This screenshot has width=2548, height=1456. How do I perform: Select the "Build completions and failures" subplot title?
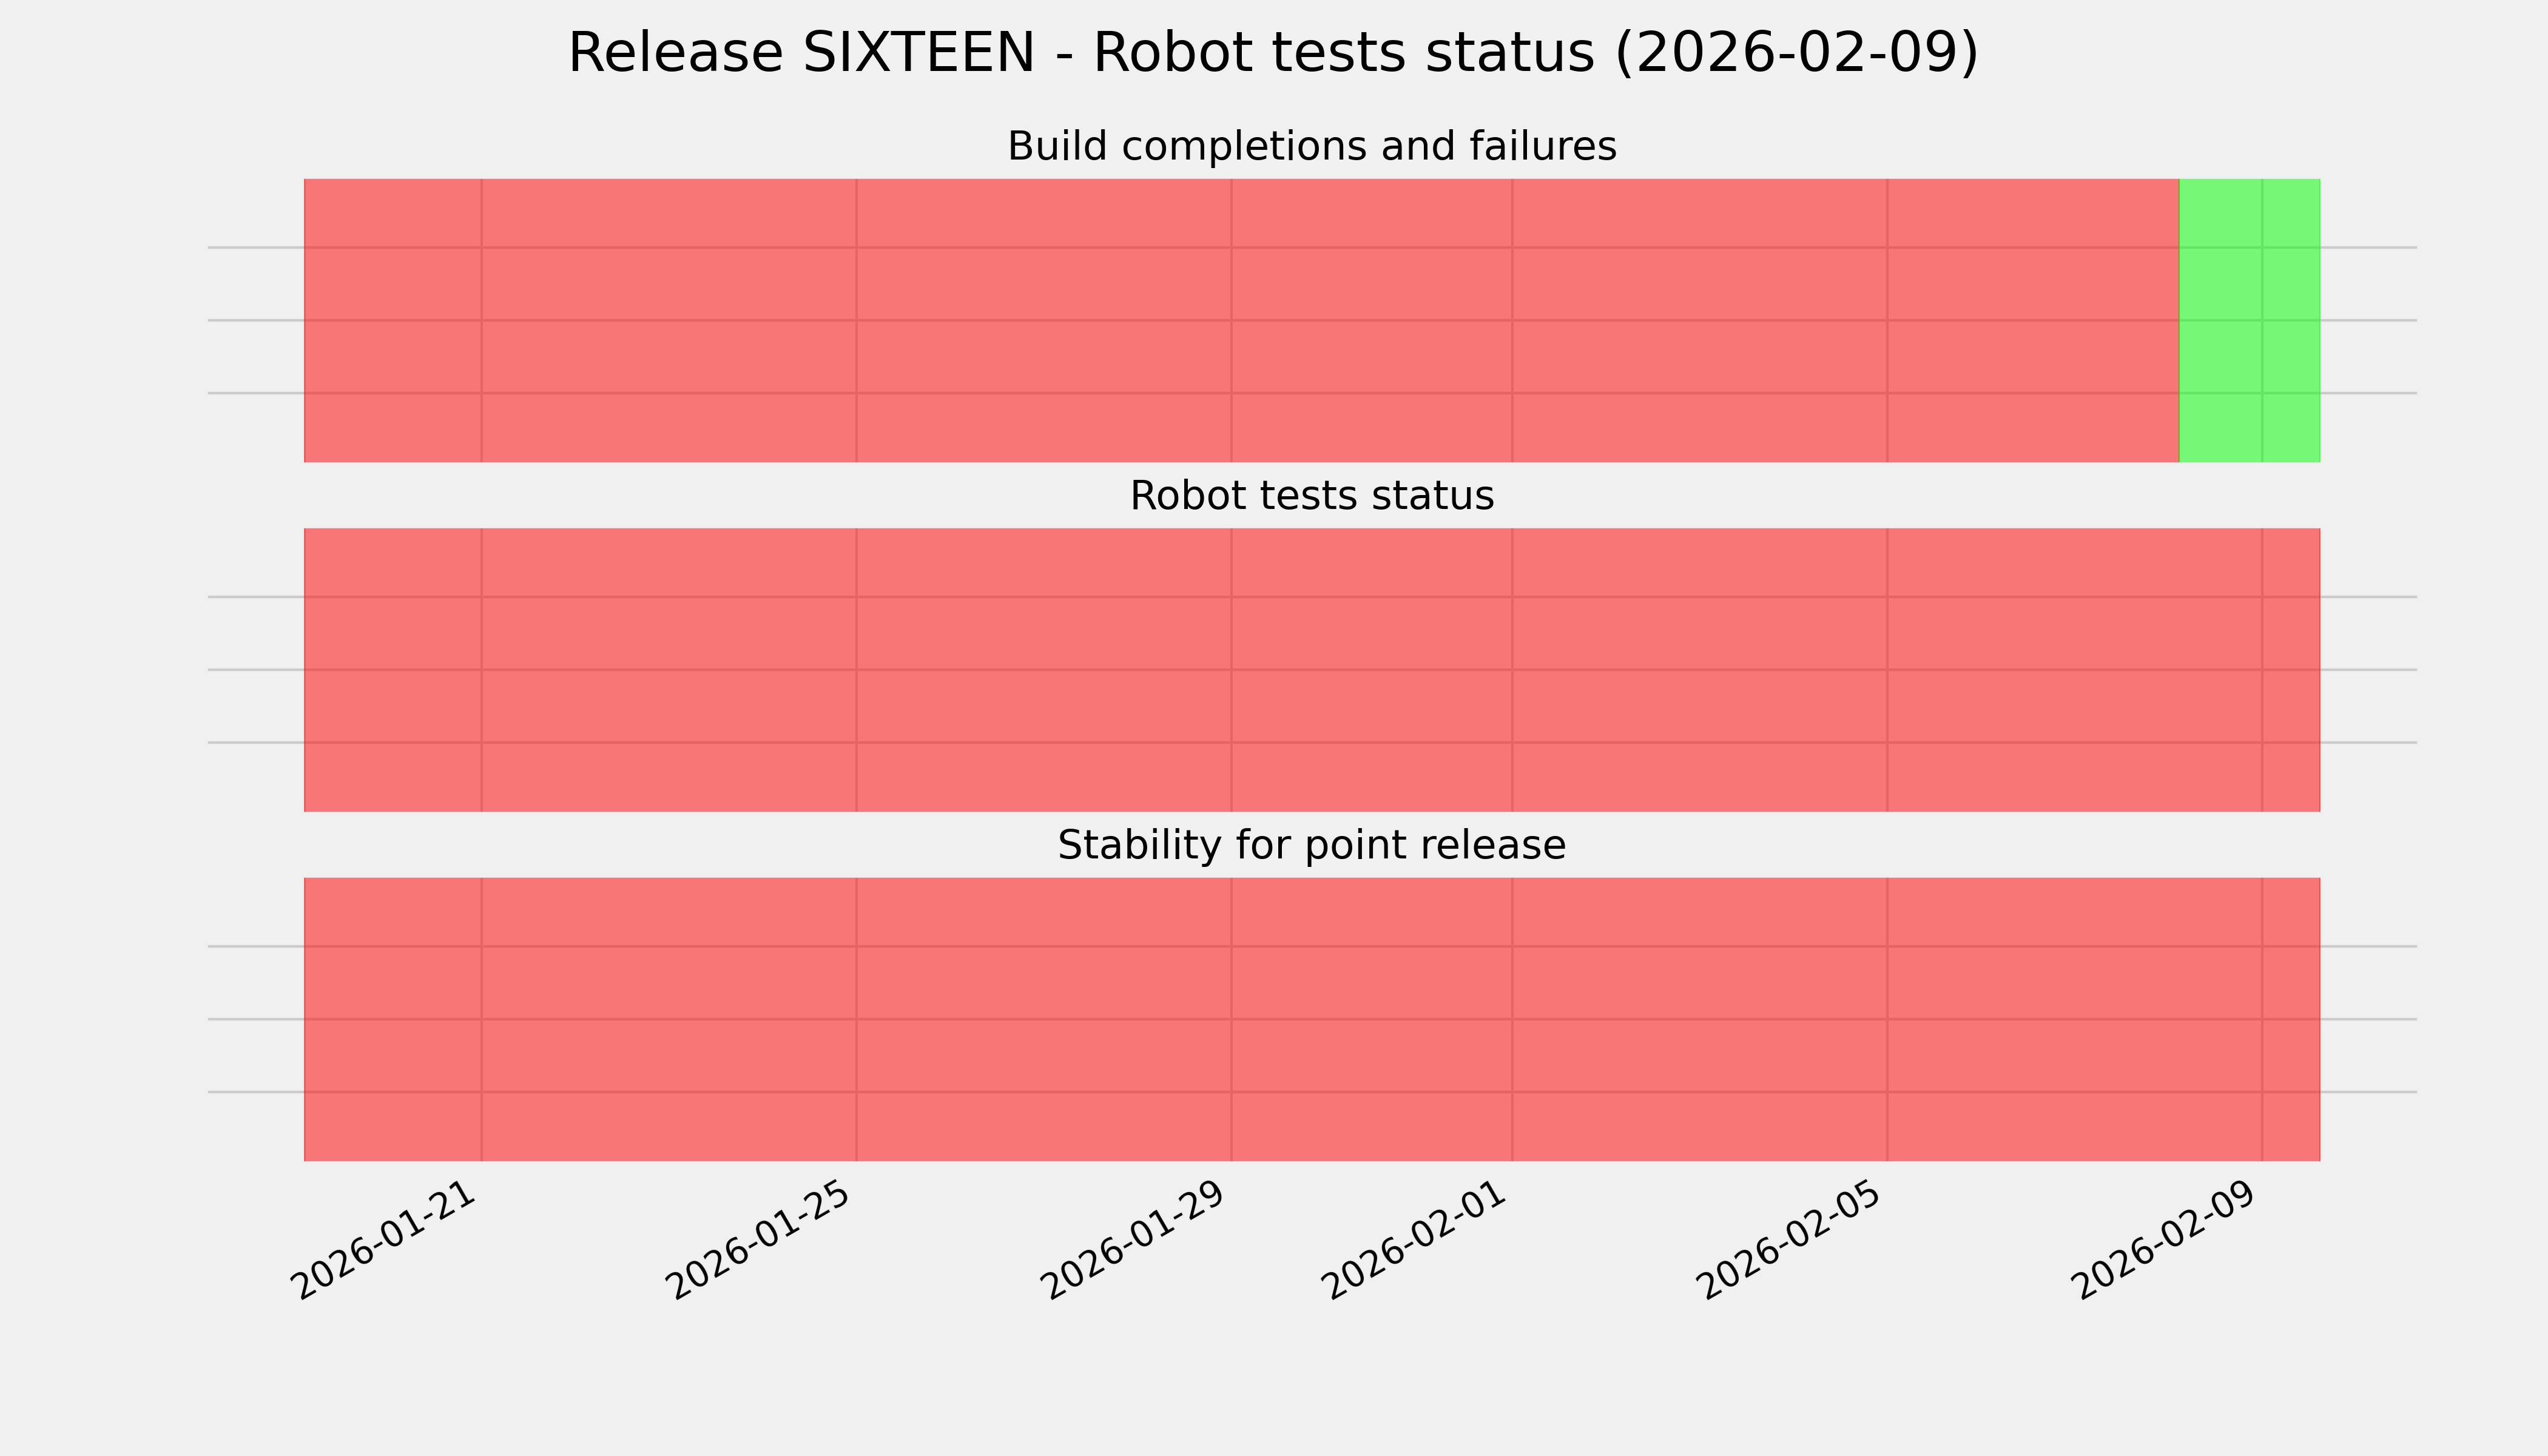pyautogui.click(x=1311, y=147)
